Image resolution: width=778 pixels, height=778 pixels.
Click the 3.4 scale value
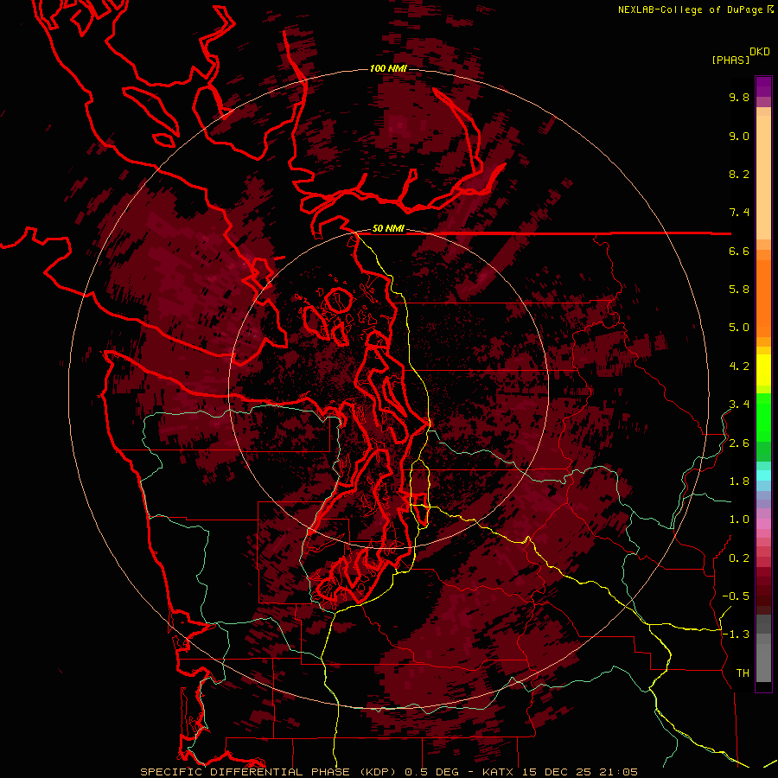tap(739, 405)
